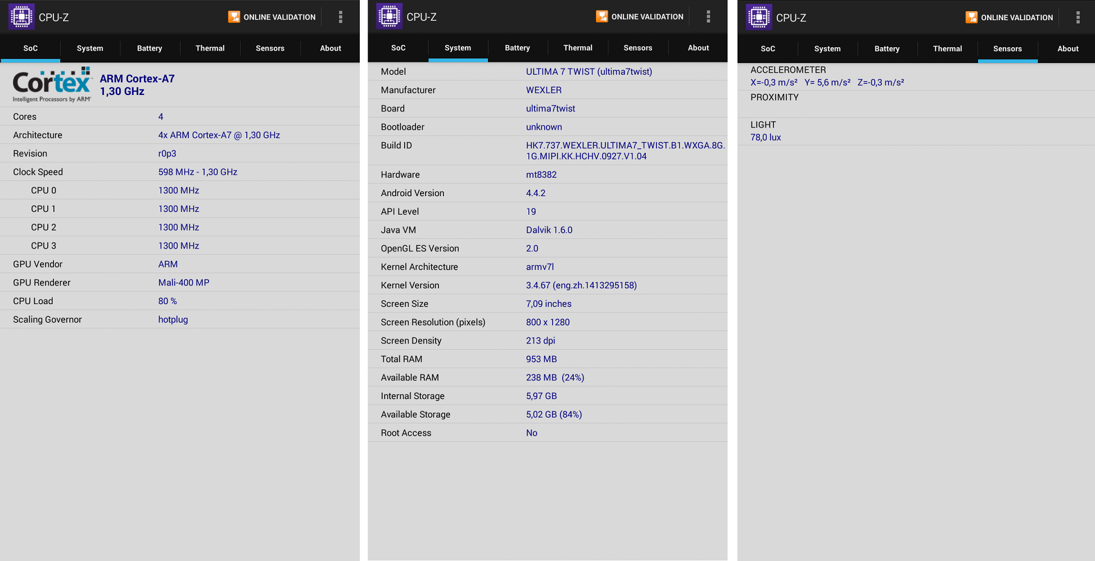Tap Online Validation in the middle screen
The width and height of the screenshot is (1095, 561).
[640, 16]
